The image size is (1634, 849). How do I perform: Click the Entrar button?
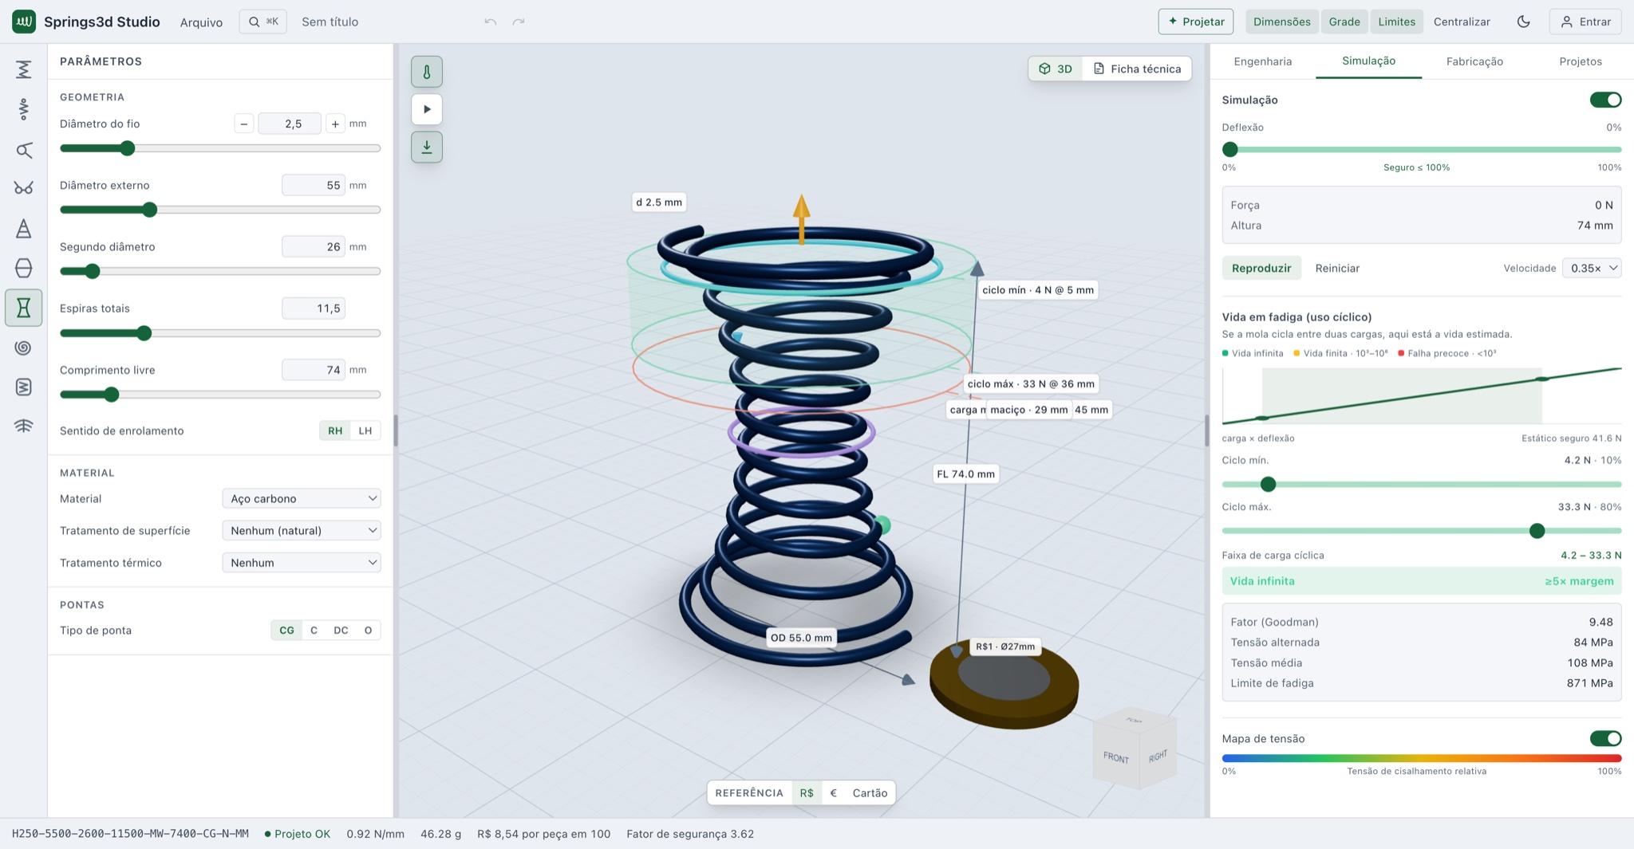coord(1586,22)
